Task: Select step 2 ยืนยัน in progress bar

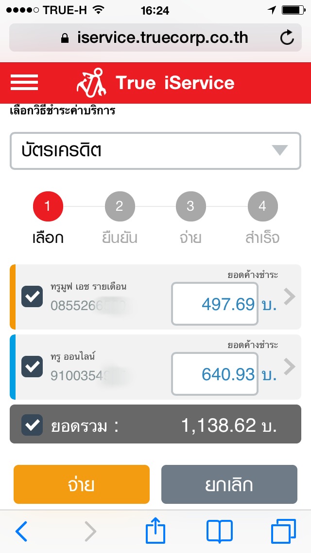Action: click(120, 218)
